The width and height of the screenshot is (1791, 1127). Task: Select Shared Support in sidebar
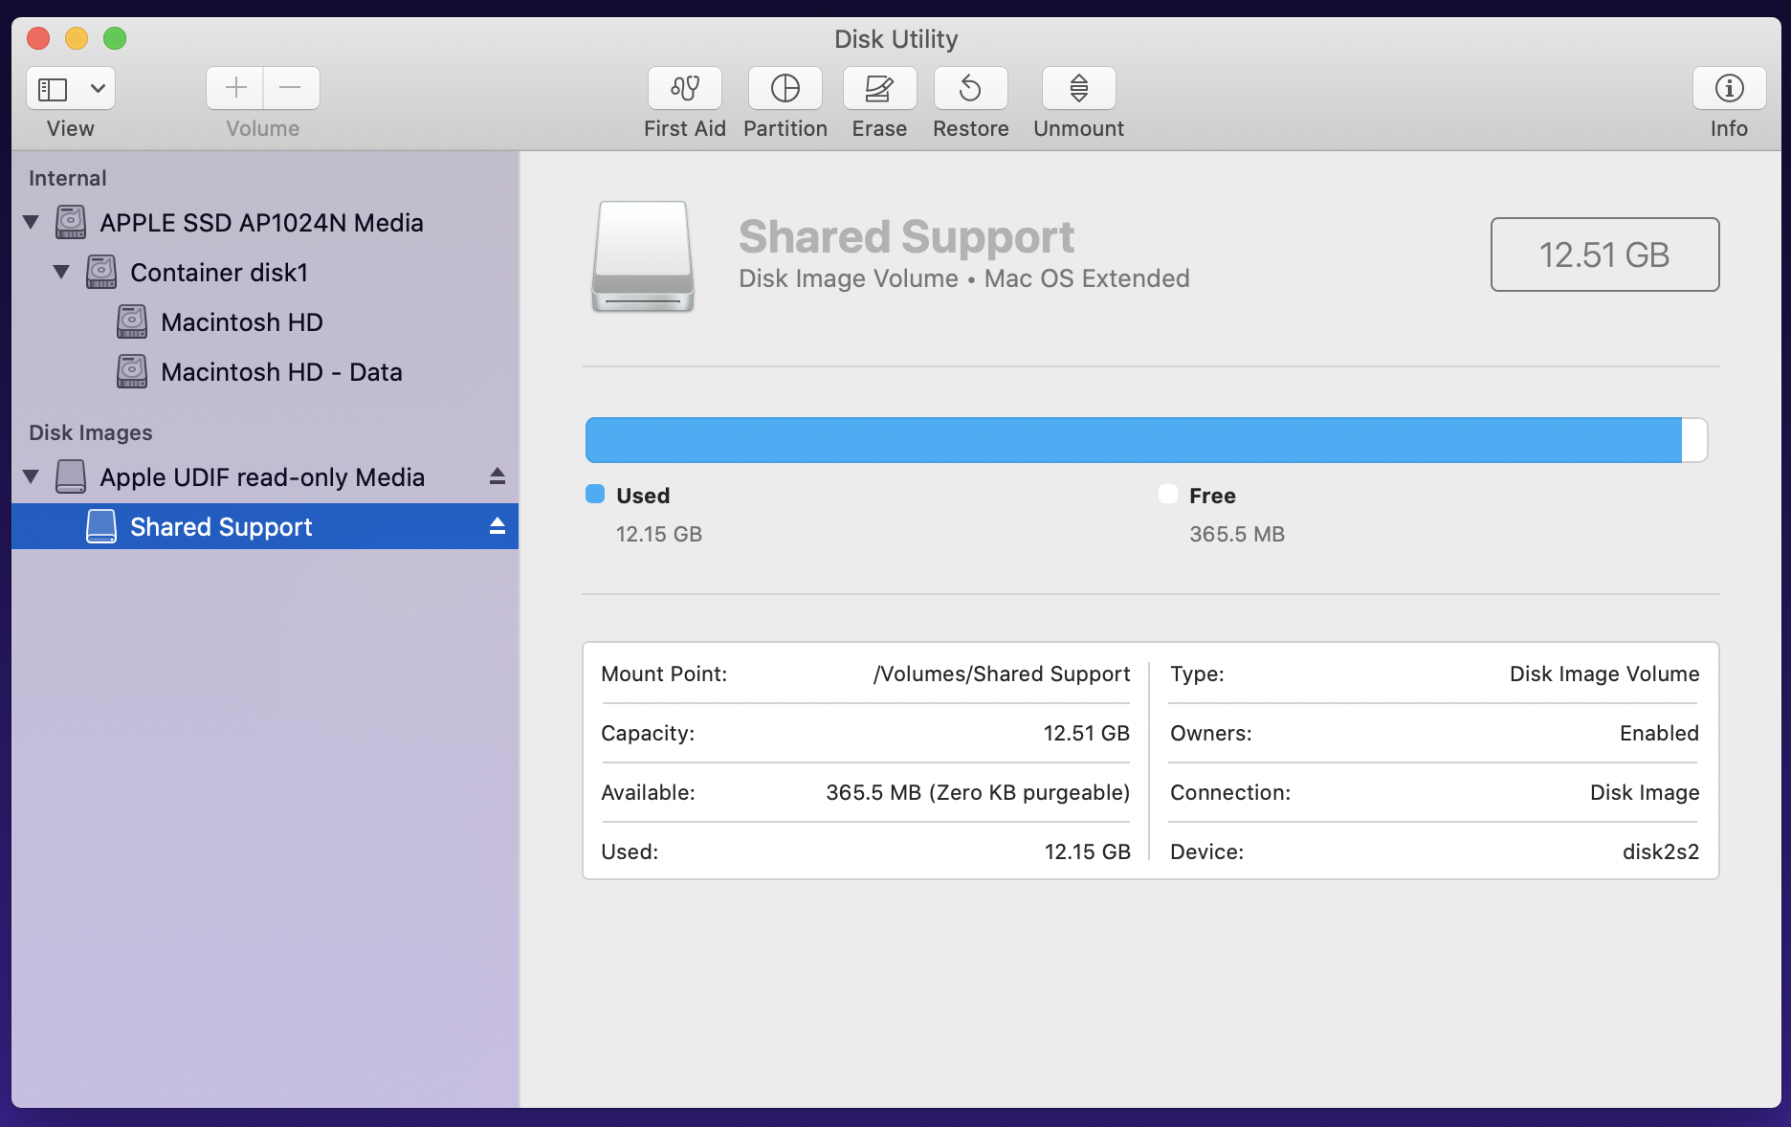[x=265, y=526]
